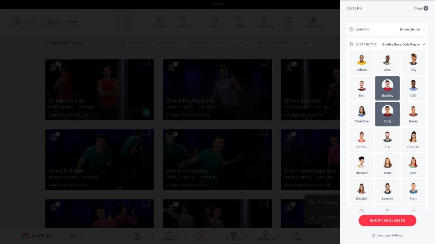Open the Collections tab
The height and width of the screenshot is (244, 435).
pos(63,22)
